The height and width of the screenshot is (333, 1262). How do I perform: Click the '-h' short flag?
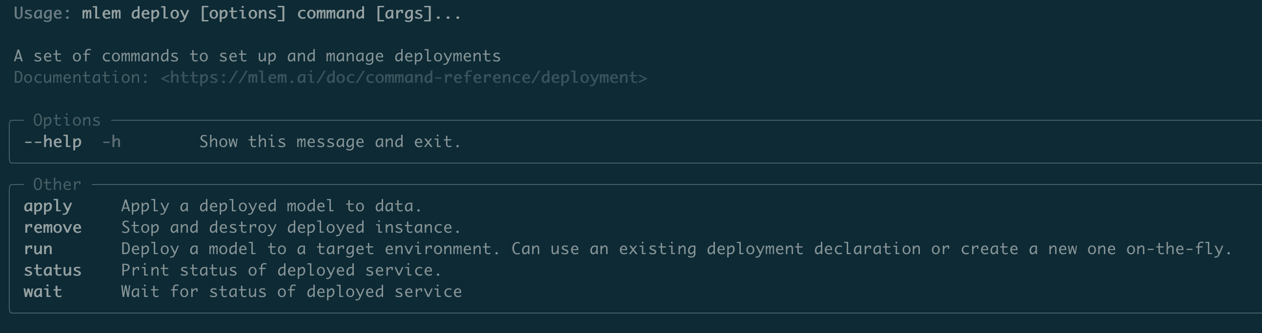click(x=111, y=142)
